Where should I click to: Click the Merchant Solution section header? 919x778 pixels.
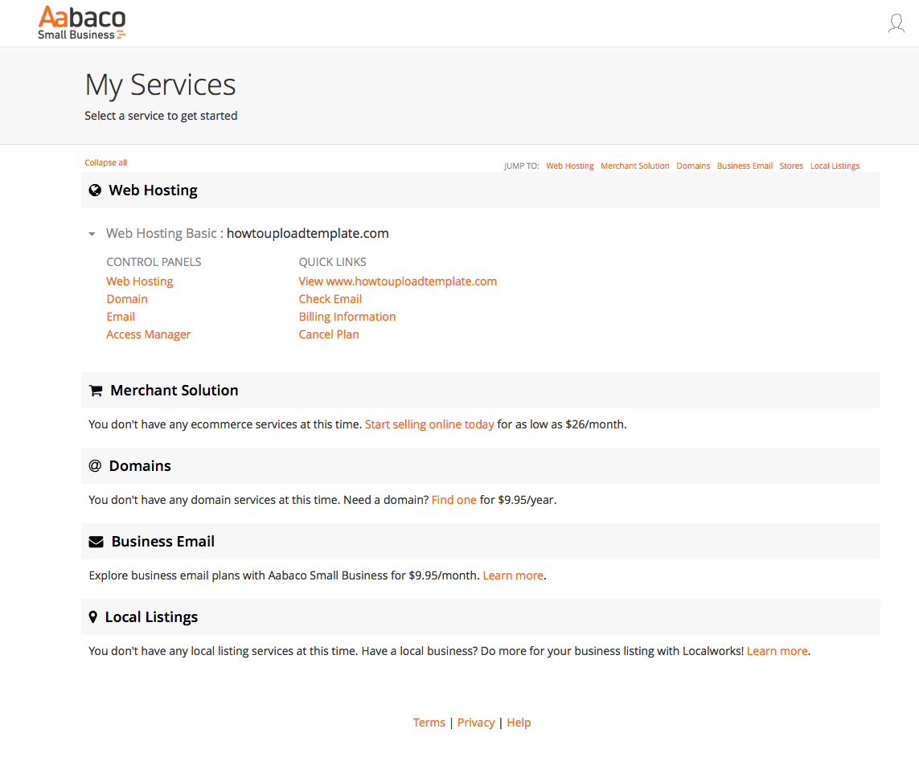(481, 390)
